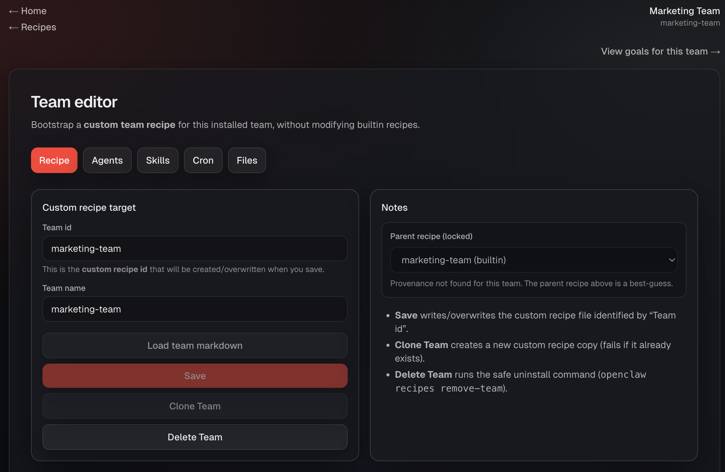Return to the Recipes list
725x472 pixels.
[x=32, y=27]
